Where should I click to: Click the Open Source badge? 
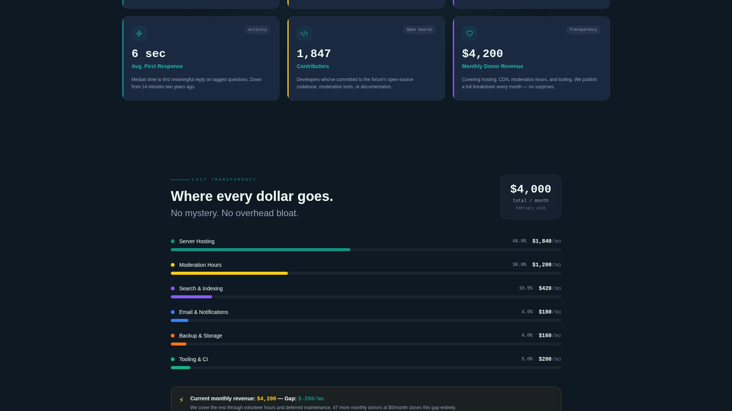coord(419,30)
